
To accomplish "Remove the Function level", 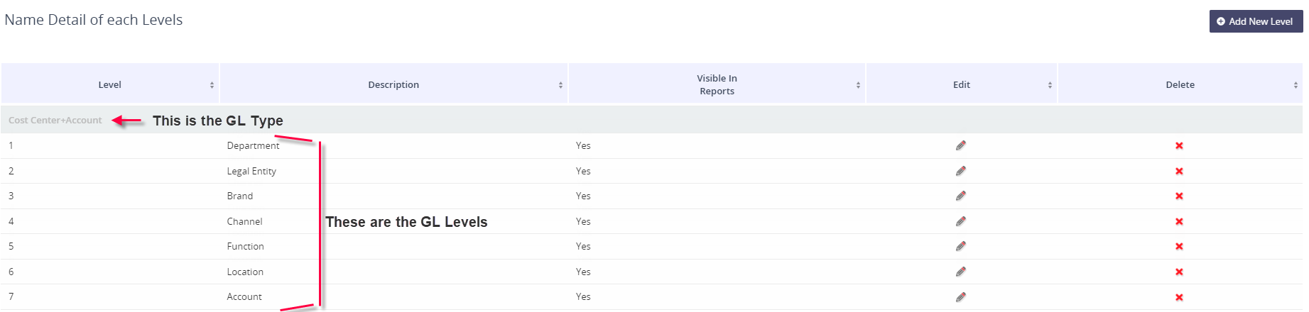I will pos(1179,247).
